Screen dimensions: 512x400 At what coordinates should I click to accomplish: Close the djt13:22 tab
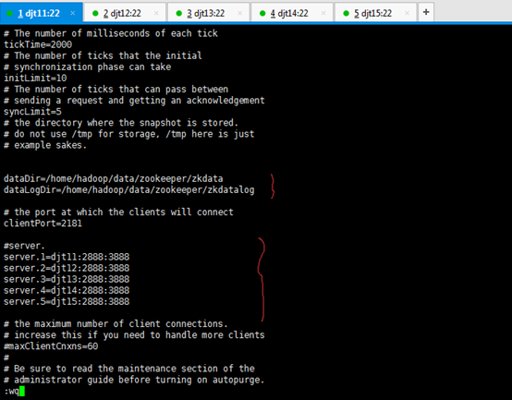point(239,13)
